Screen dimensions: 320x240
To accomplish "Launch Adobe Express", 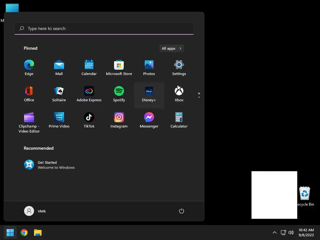I will point(89,94).
